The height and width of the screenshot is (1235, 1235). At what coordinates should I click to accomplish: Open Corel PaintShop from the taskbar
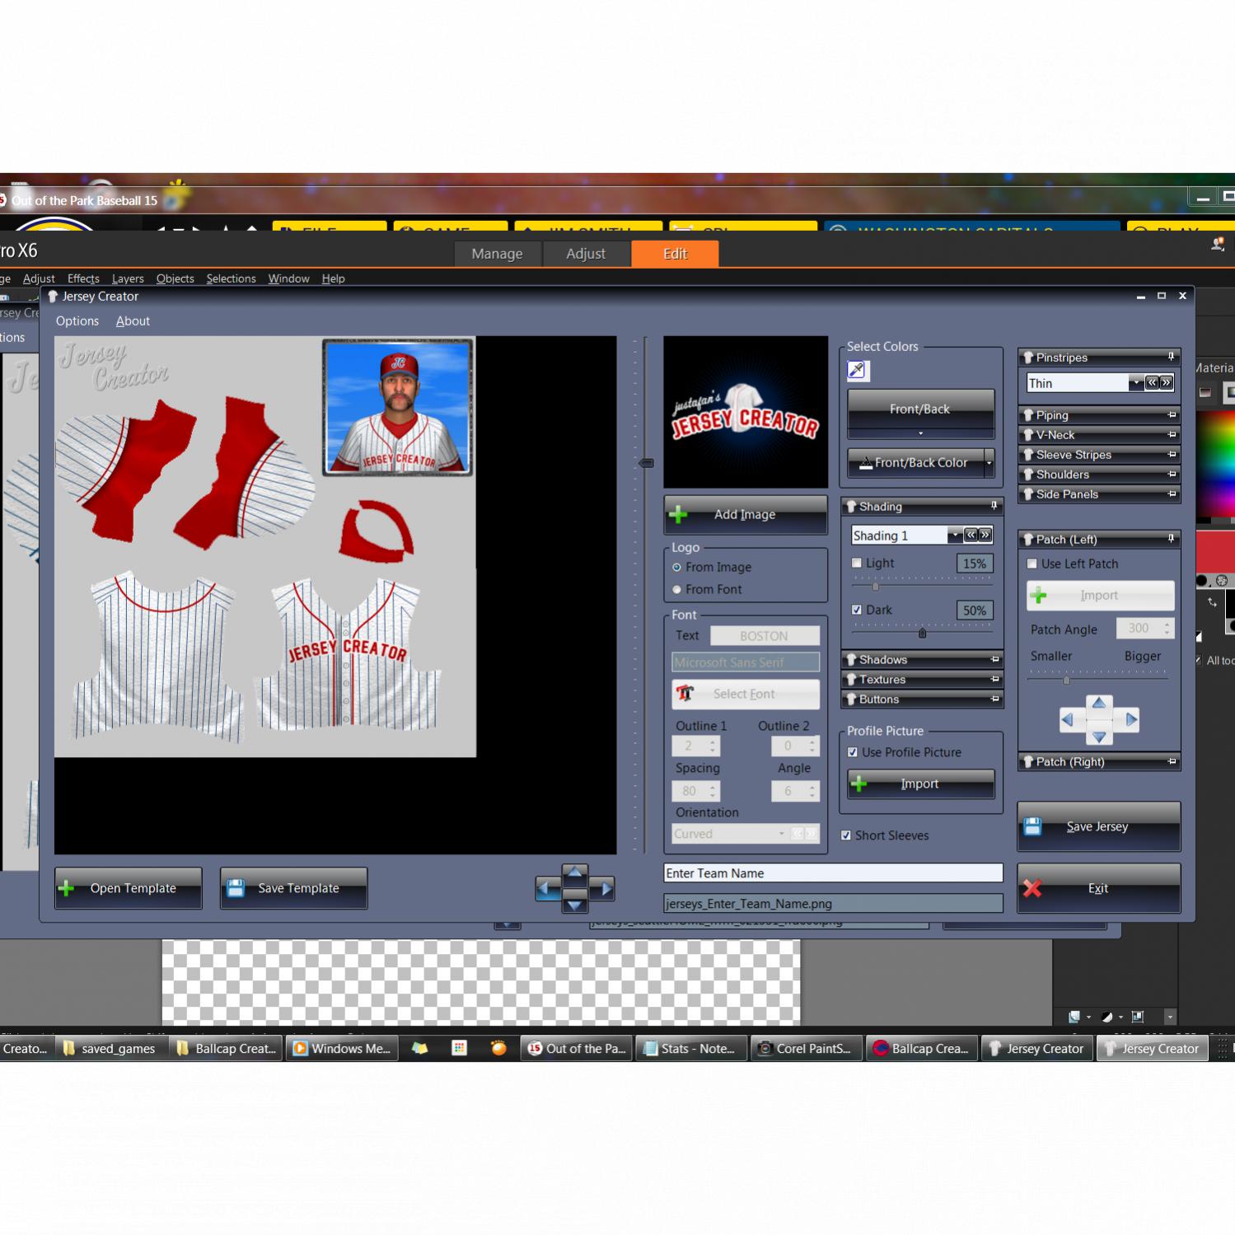tap(807, 1049)
